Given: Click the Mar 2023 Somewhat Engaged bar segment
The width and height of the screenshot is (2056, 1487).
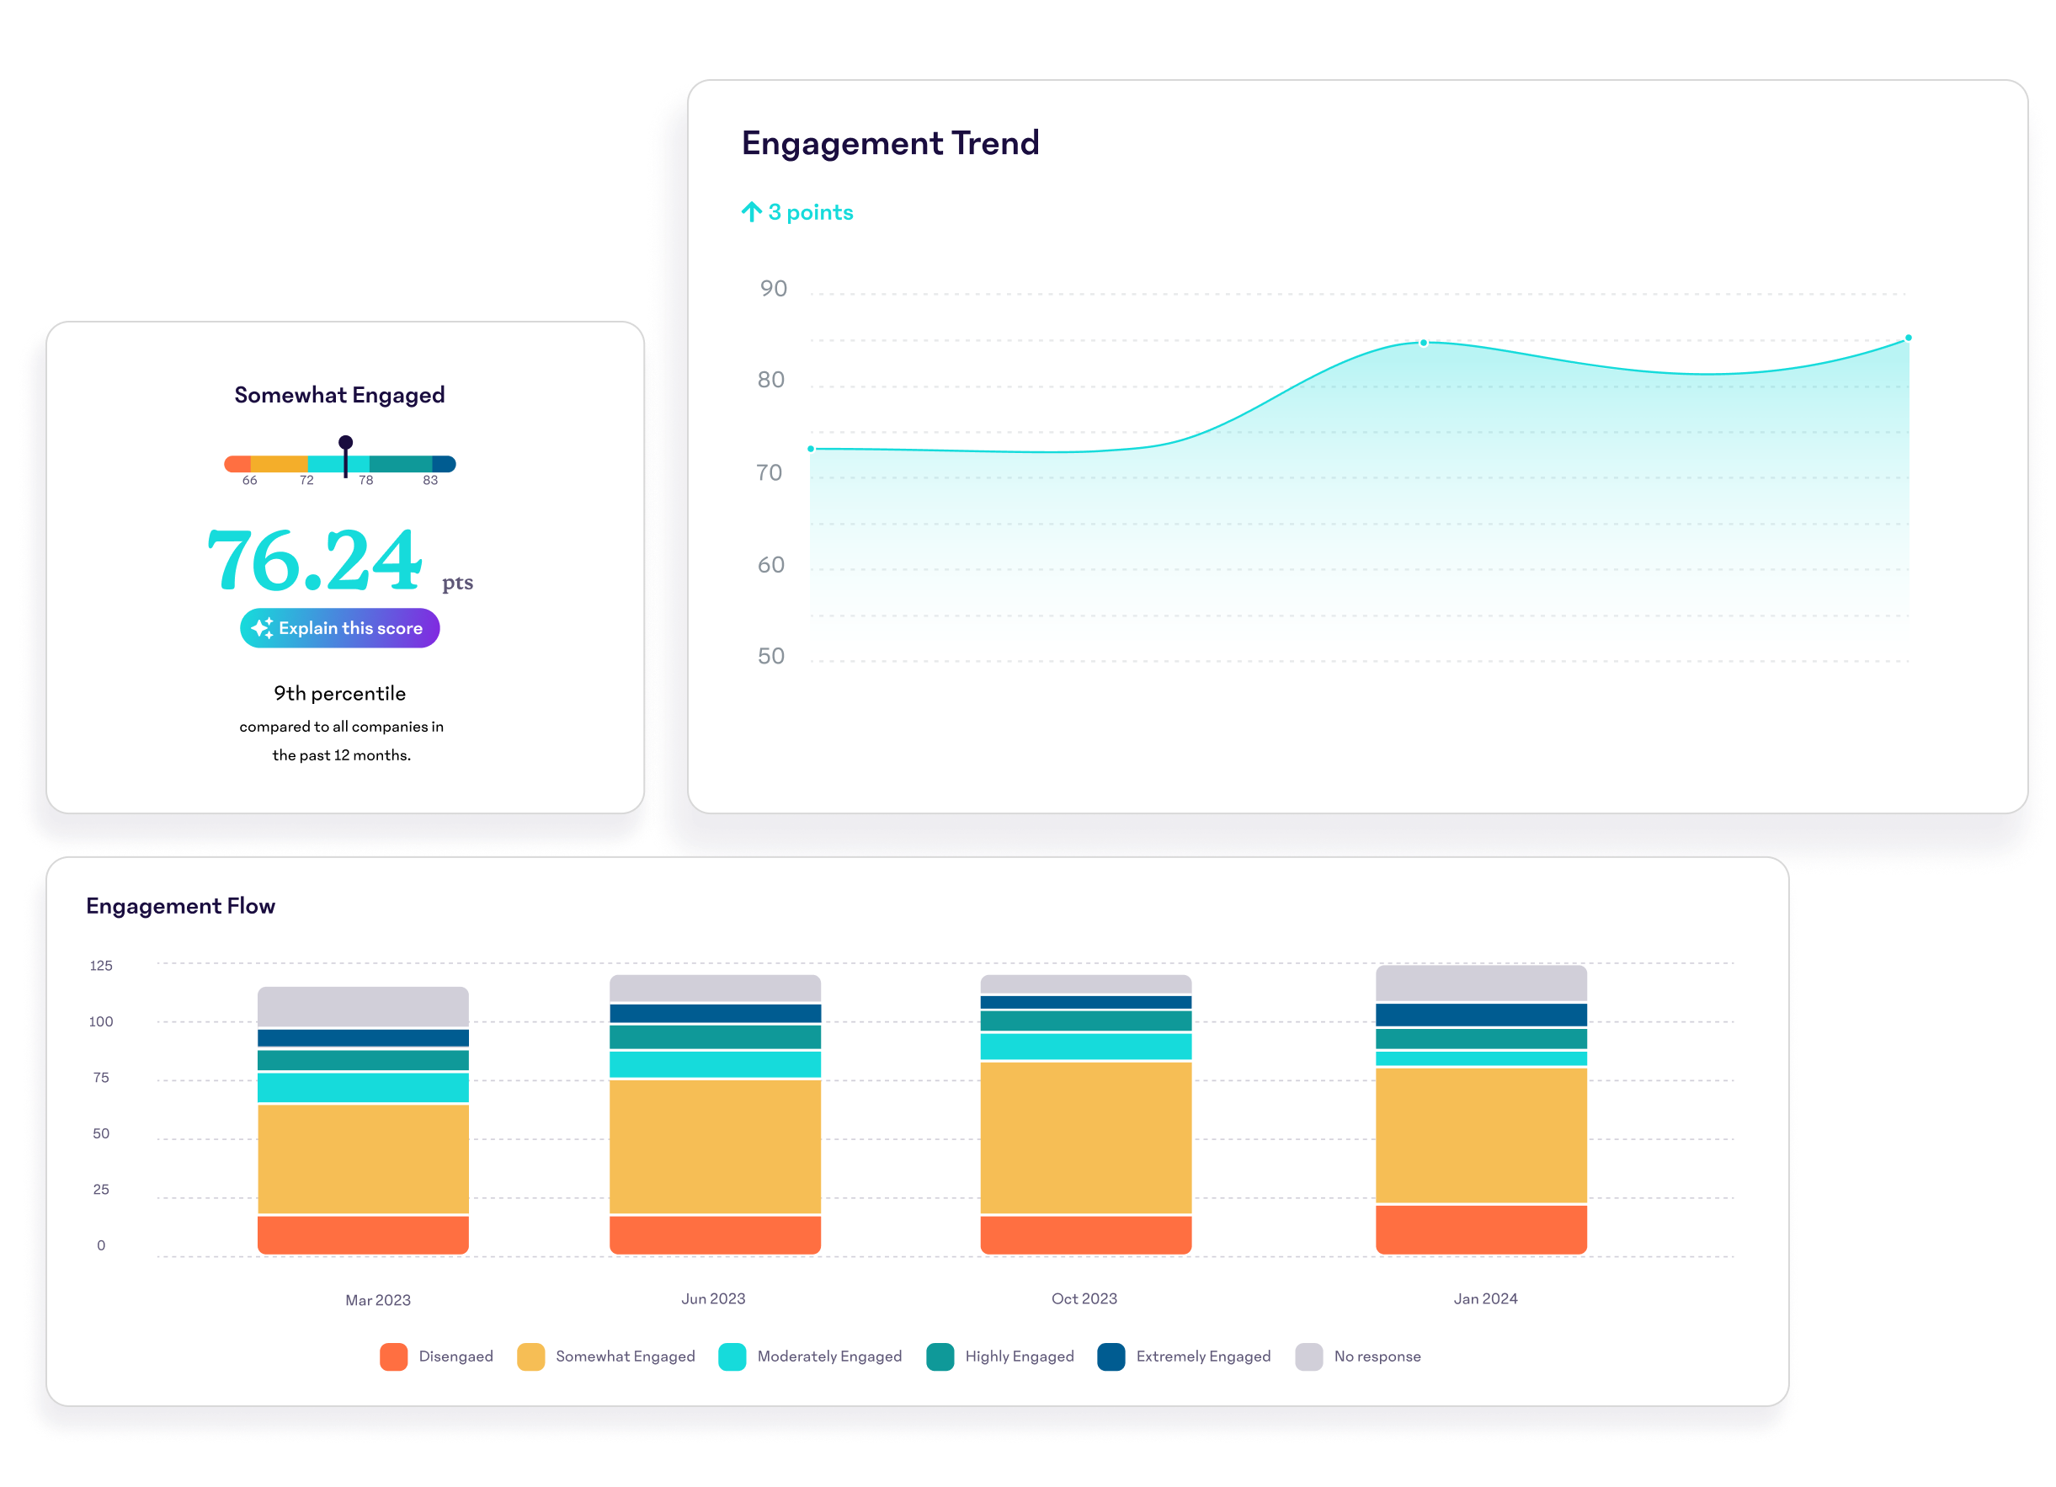Looking at the screenshot, I should [363, 1159].
